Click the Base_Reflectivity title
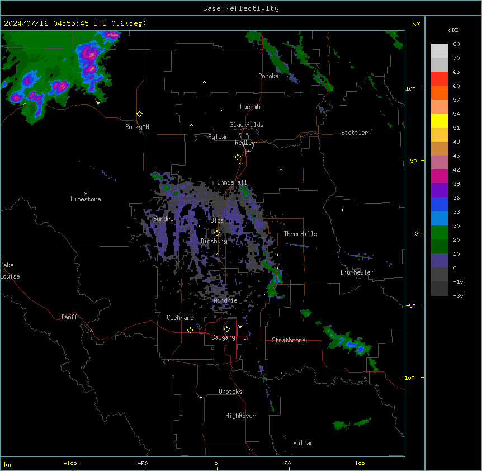 tap(241, 8)
